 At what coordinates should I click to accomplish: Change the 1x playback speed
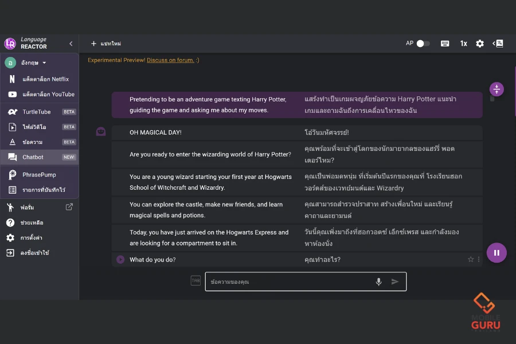pyautogui.click(x=463, y=44)
